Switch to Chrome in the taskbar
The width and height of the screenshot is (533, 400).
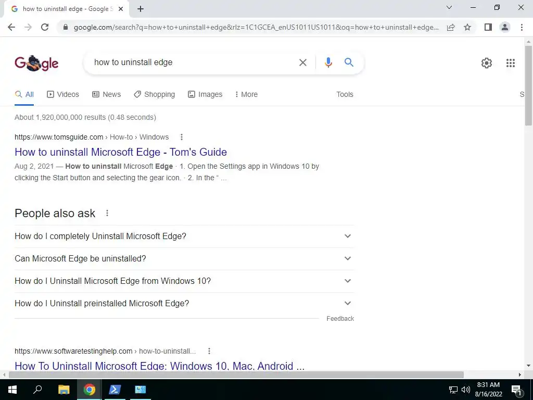89,390
